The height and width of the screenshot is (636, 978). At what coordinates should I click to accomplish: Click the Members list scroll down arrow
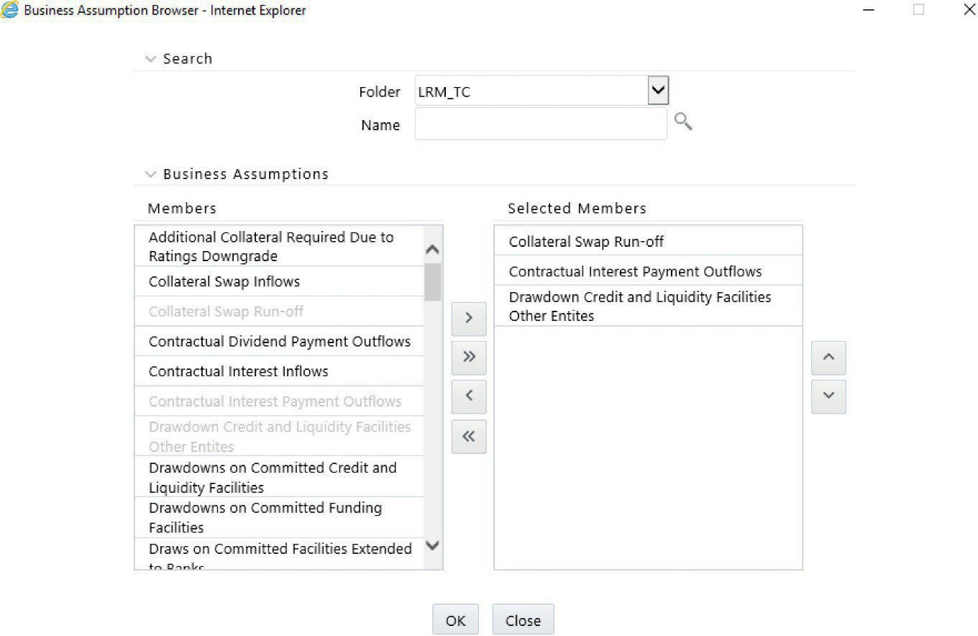click(x=432, y=545)
